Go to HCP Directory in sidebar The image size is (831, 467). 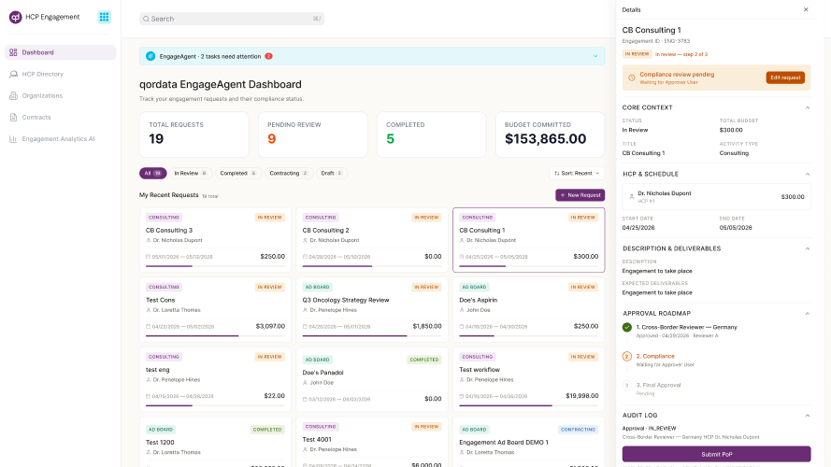click(x=60, y=74)
